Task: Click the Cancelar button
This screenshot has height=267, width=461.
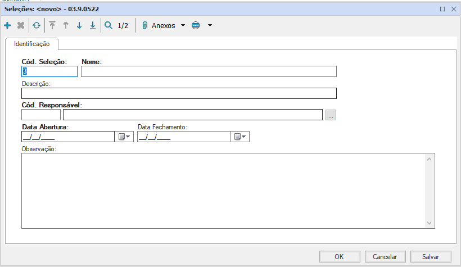Action: (x=385, y=256)
